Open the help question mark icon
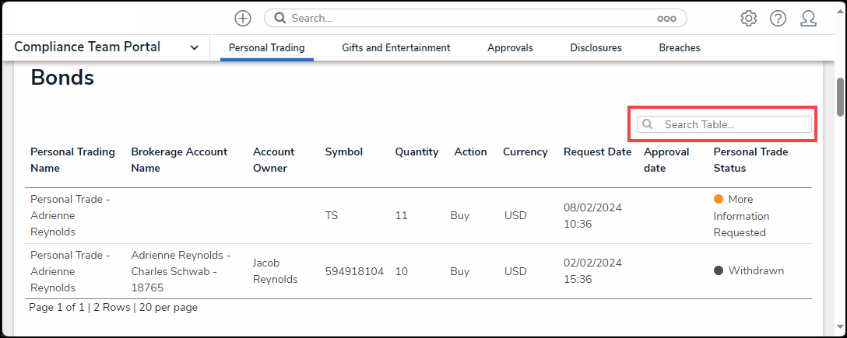This screenshot has height=338, width=847. point(778,18)
